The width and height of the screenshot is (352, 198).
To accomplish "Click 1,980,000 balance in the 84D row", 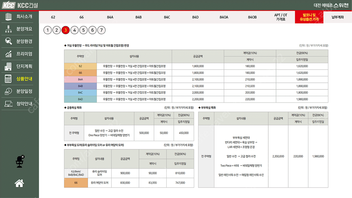I will coord(302,99).
